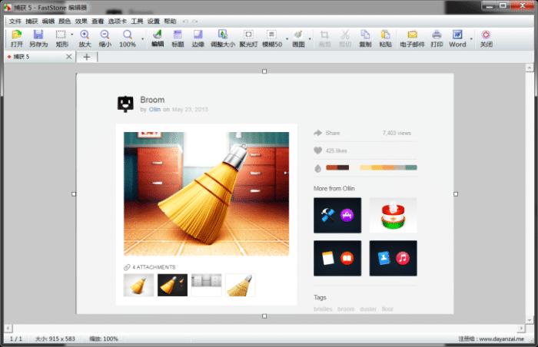Open the 文件 (File) menu
The height and width of the screenshot is (347, 538).
[x=15, y=21]
